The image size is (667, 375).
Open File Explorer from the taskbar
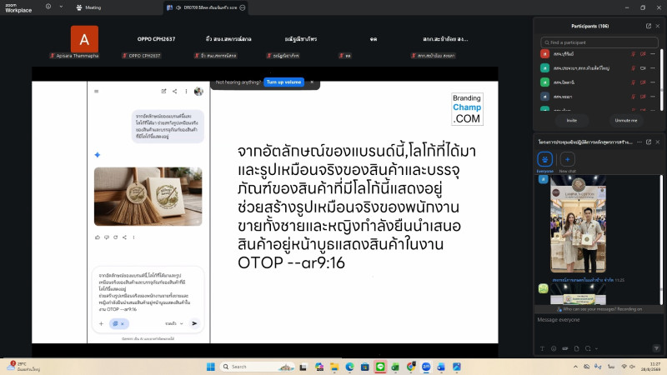coord(334,367)
